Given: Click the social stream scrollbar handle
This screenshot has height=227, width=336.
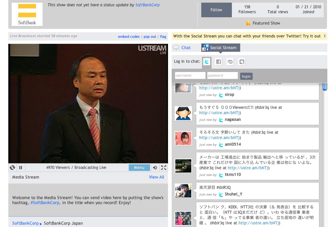Looking at the screenshot, I should 325,87.
